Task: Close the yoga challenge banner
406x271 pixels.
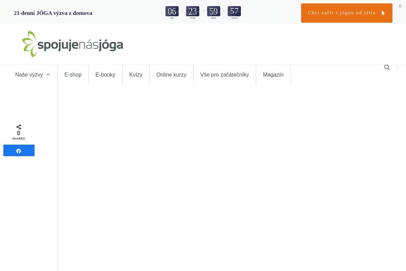Action: 400,6
